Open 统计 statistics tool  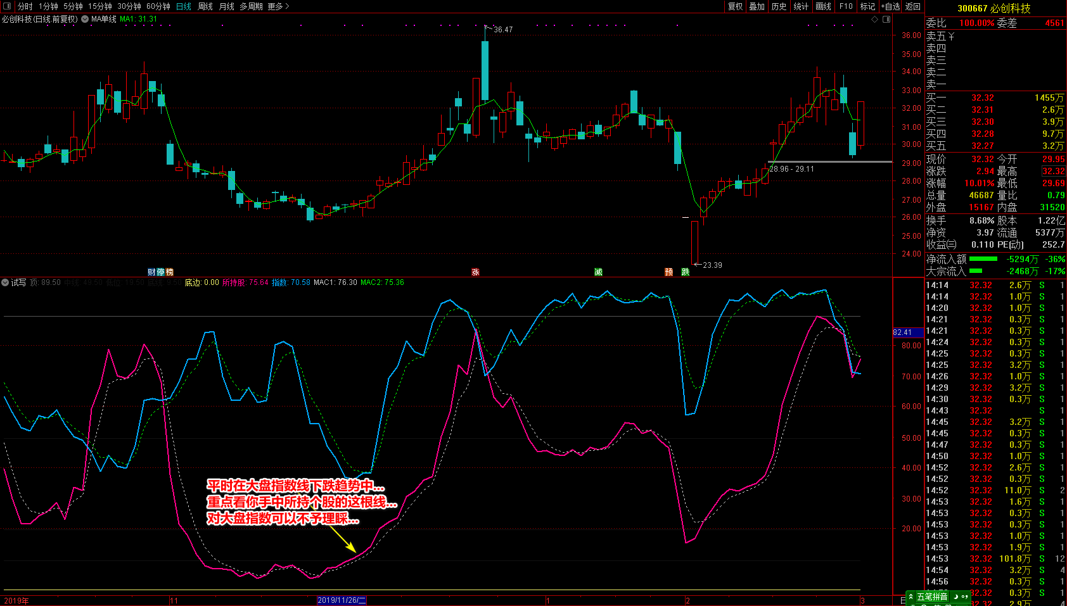[801, 6]
